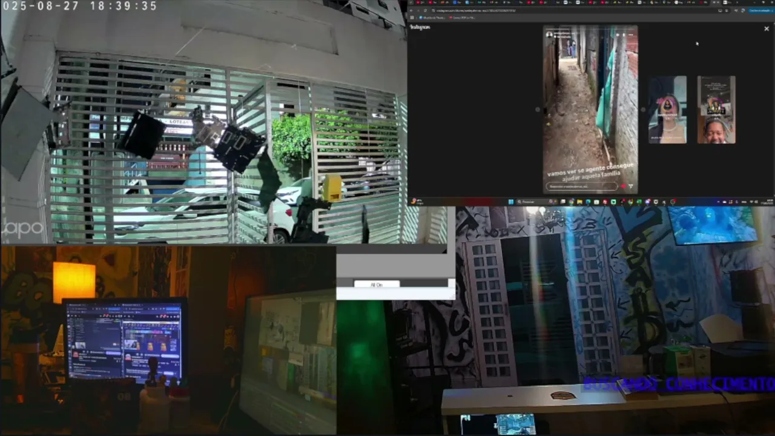
Task: Open the first bookmark in bookmarks bar
Action: (x=432, y=18)
